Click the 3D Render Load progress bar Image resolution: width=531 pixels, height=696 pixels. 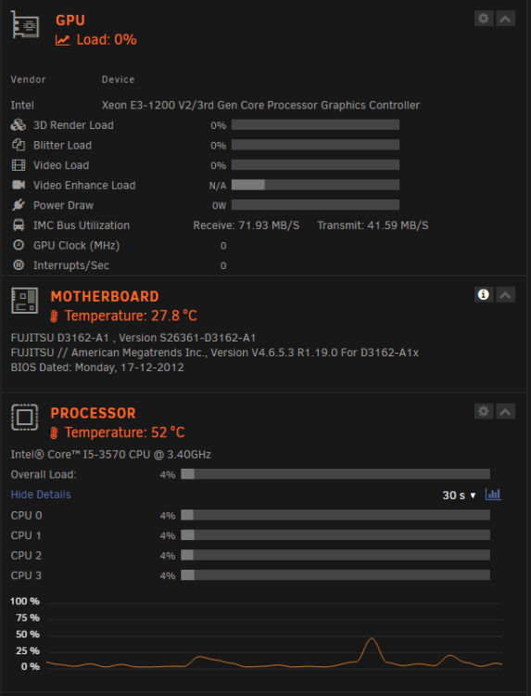pos(315,124)
